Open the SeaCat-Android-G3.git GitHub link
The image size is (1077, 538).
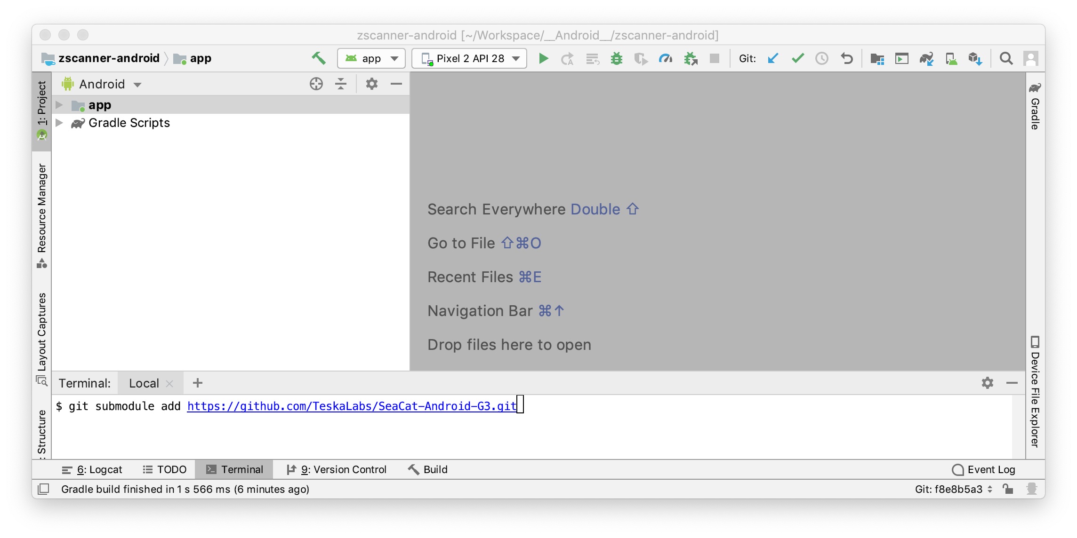coord(352,406)
